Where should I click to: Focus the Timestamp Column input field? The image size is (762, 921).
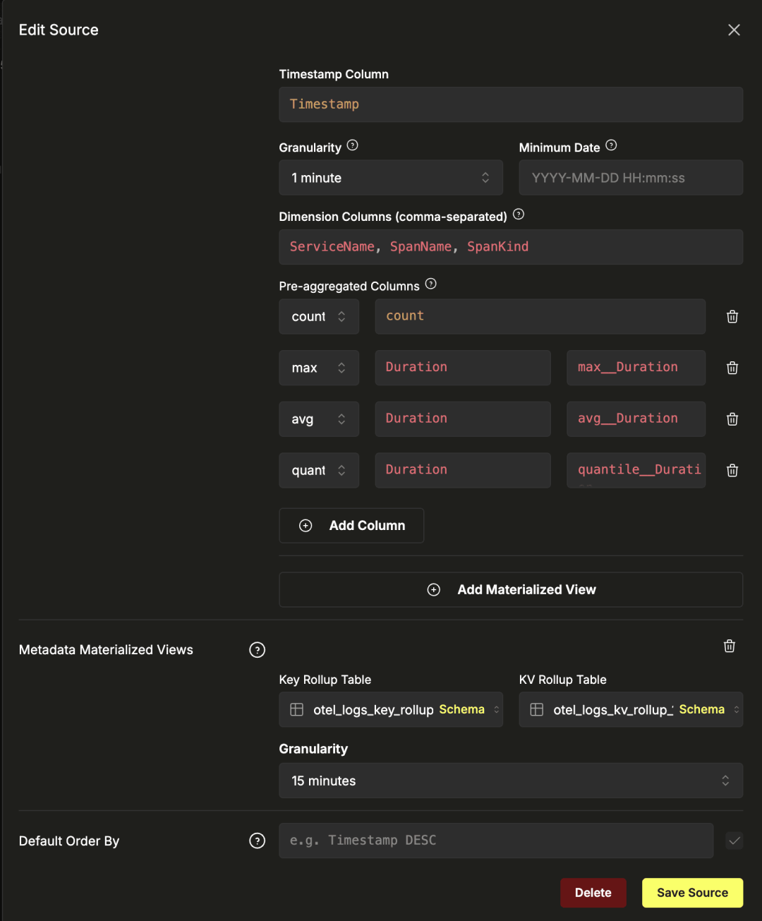[511, 104]
